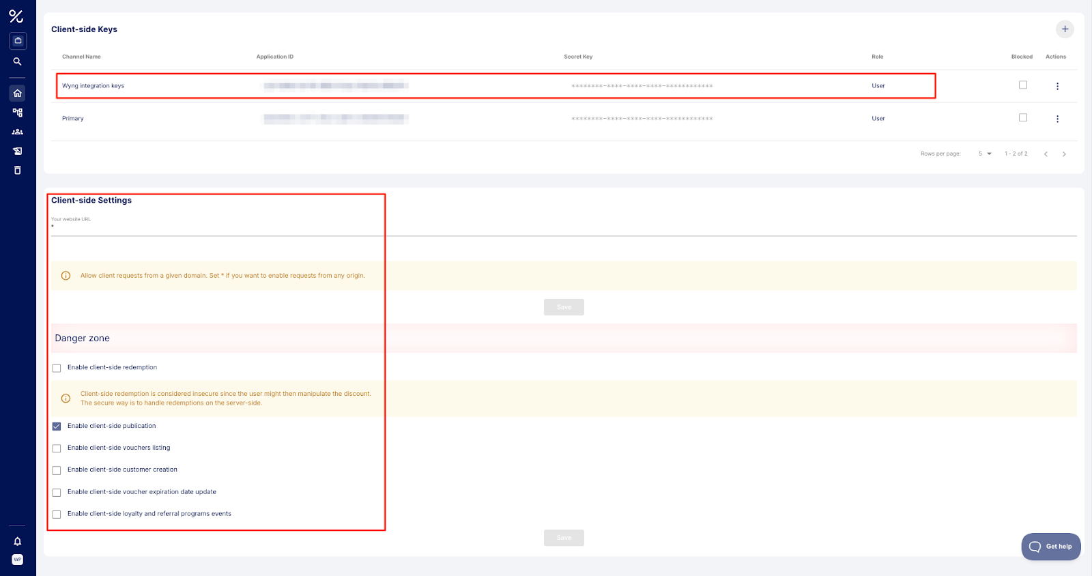
Task: Click the Danger zone heading
Action: 82,339
